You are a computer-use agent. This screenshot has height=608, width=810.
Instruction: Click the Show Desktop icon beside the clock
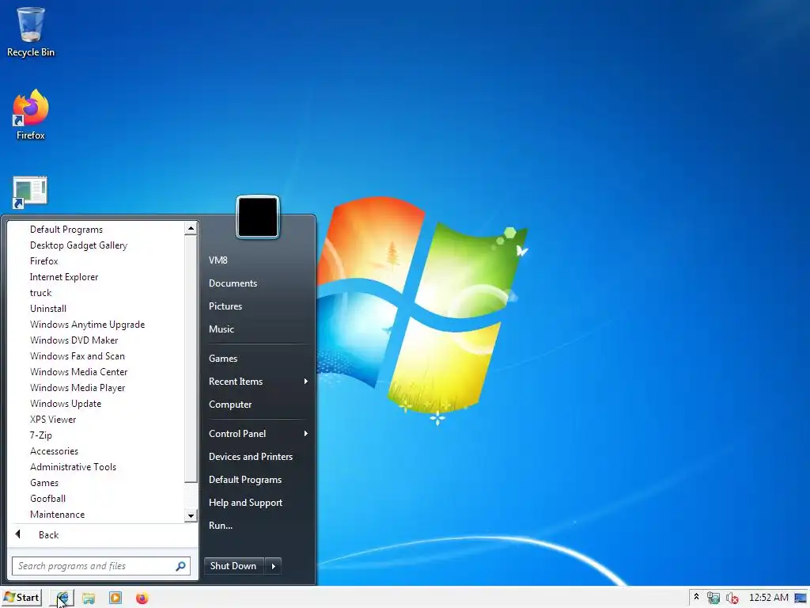(801, 598)
